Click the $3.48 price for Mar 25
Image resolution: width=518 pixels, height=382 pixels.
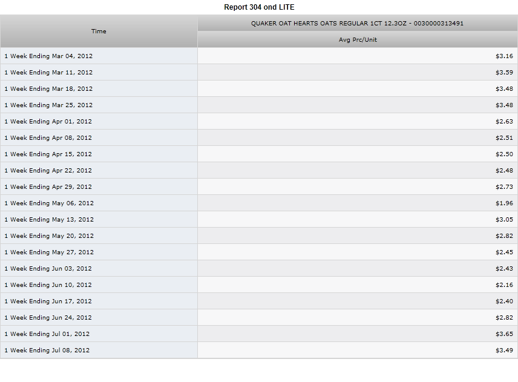[x=504, y=105]
